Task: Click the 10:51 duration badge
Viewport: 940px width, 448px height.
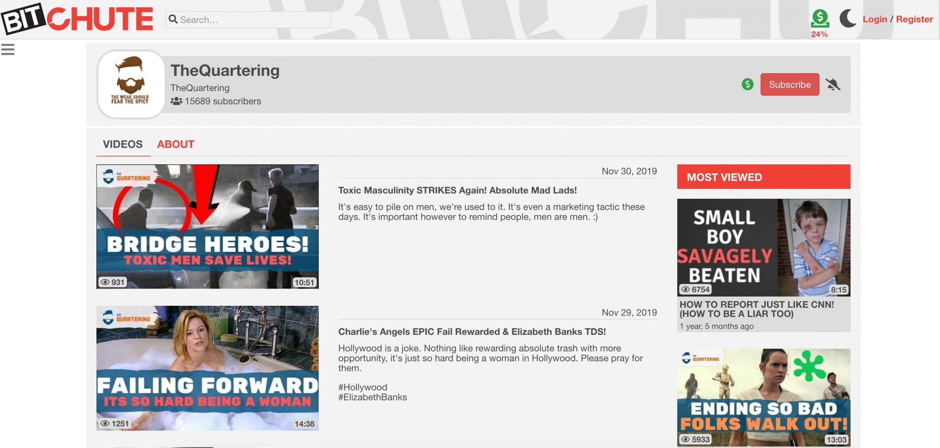Action: coord(304,282)
